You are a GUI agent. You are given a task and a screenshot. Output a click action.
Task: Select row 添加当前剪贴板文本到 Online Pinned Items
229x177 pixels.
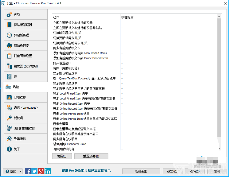(135, 58)
